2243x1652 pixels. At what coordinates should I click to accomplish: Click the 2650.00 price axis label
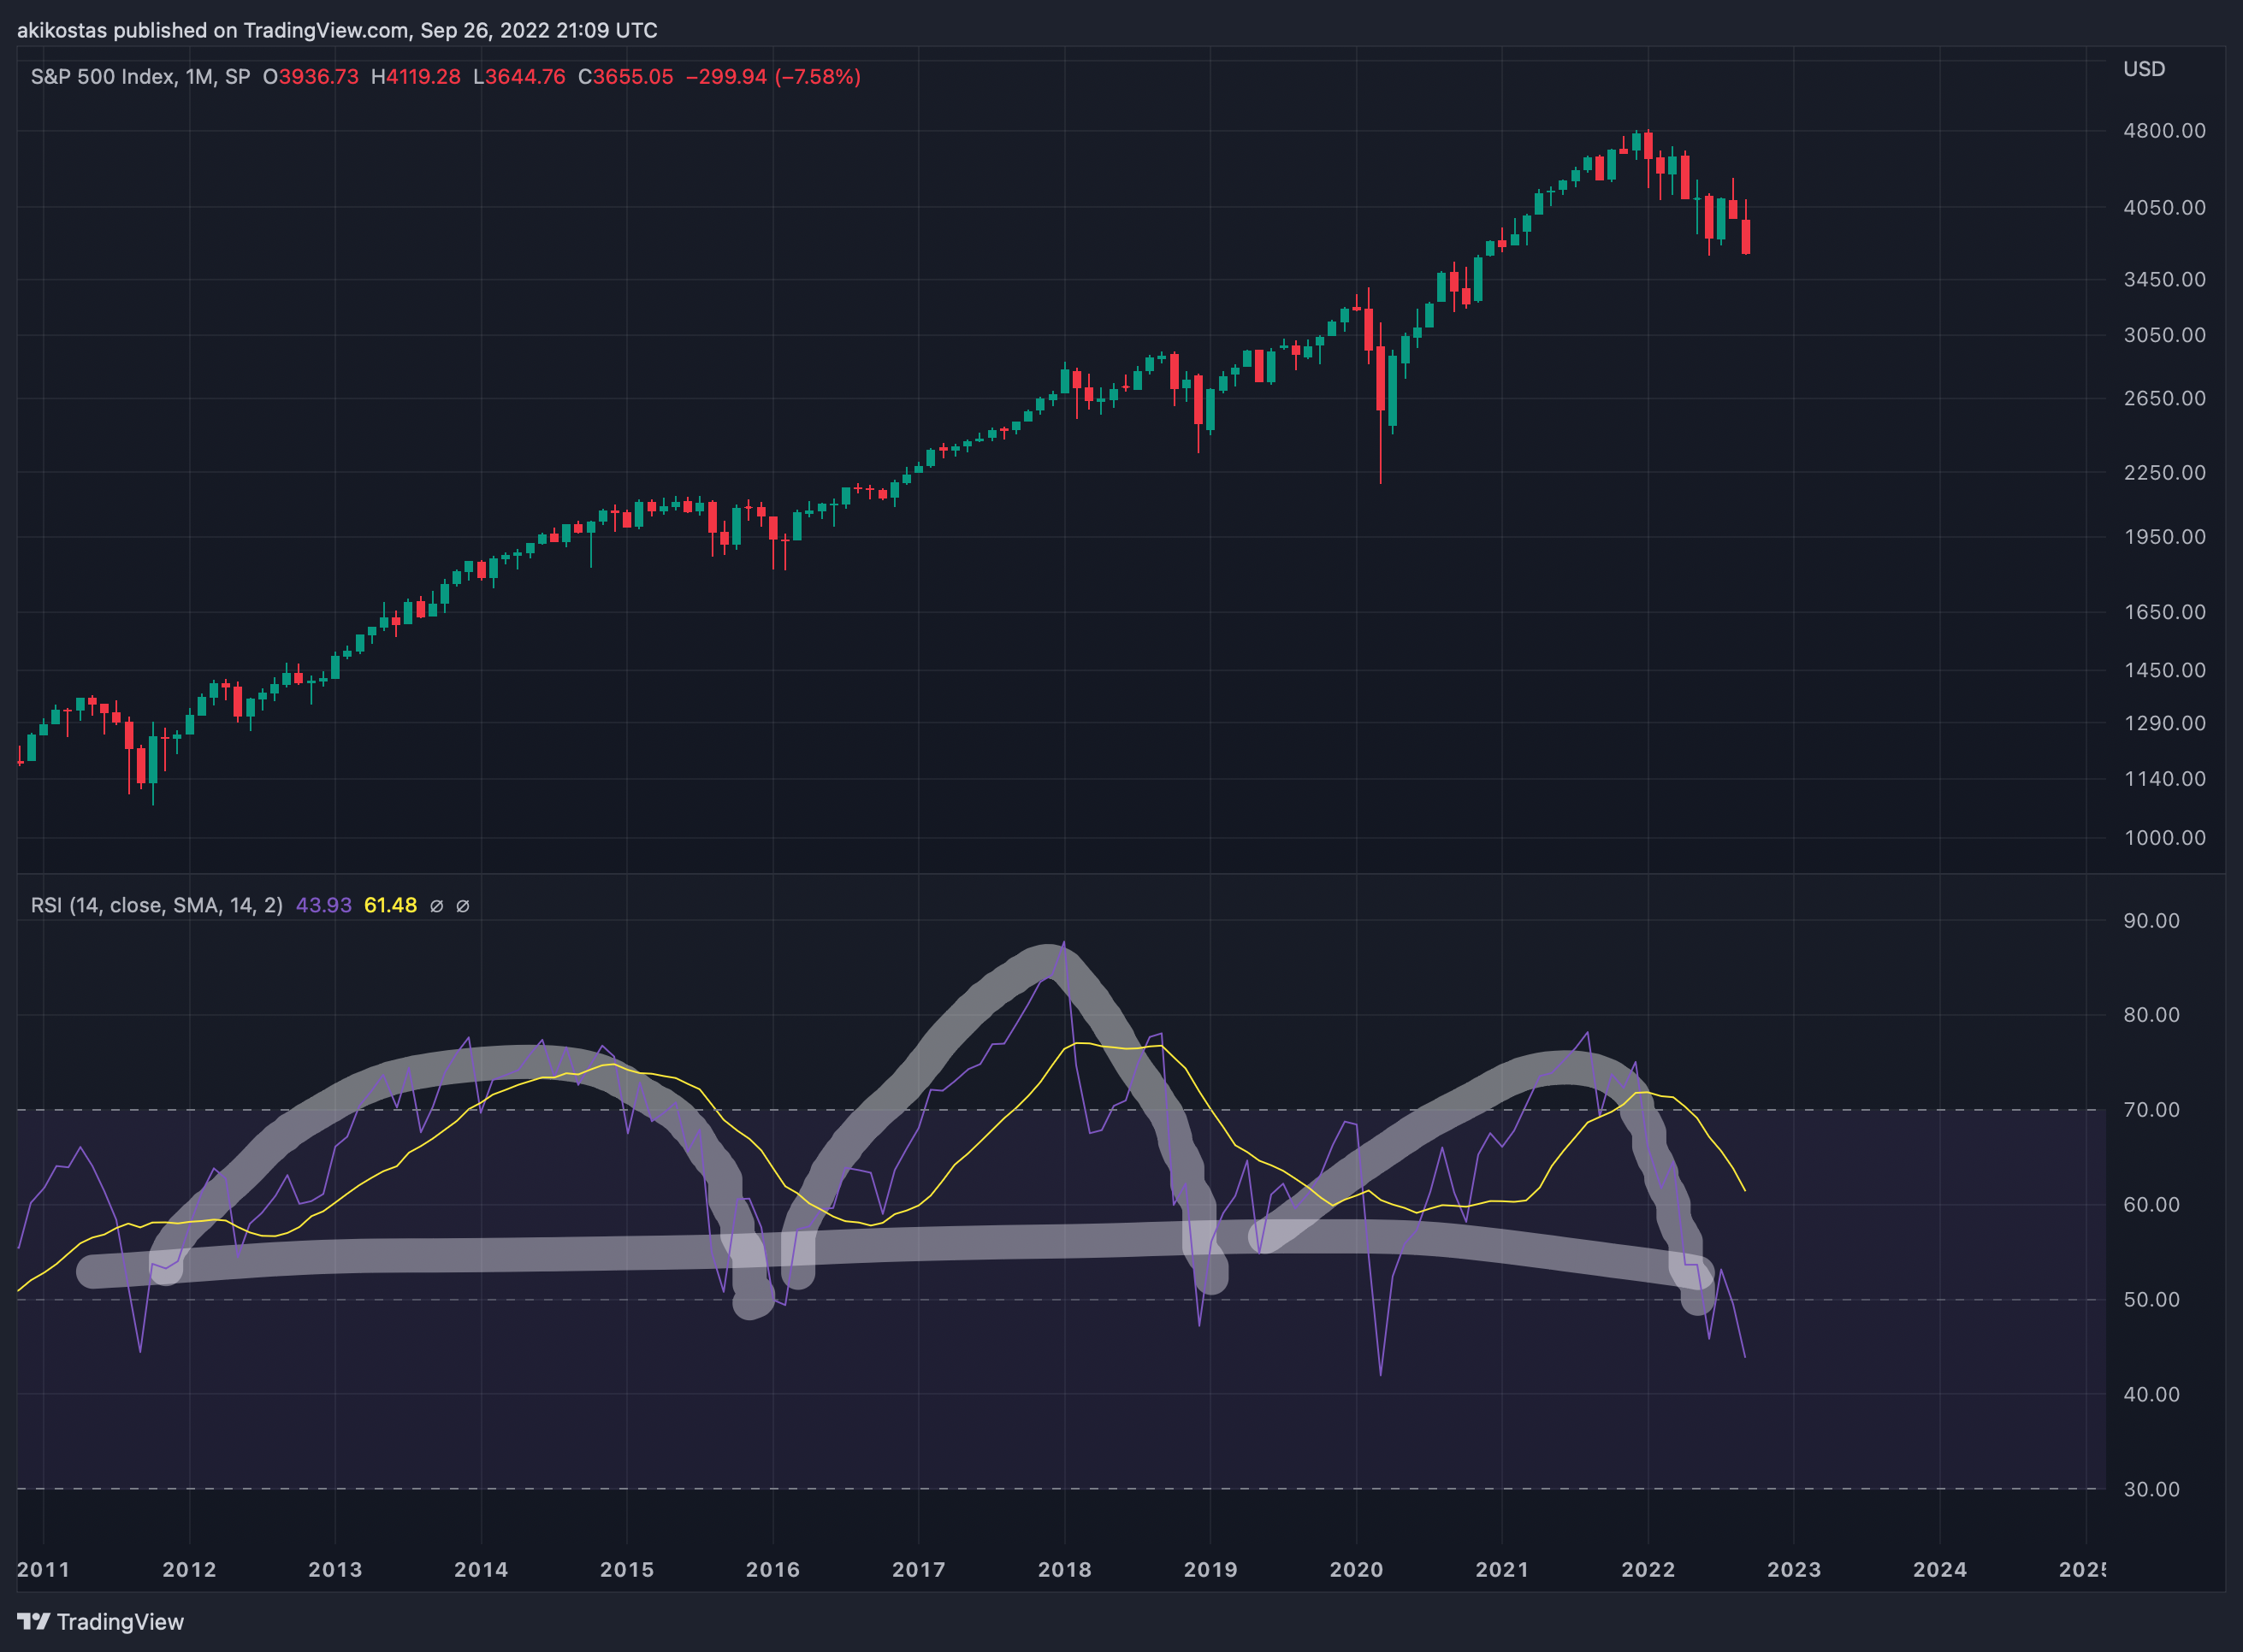pyautogui.click(x=2164, y=399)
